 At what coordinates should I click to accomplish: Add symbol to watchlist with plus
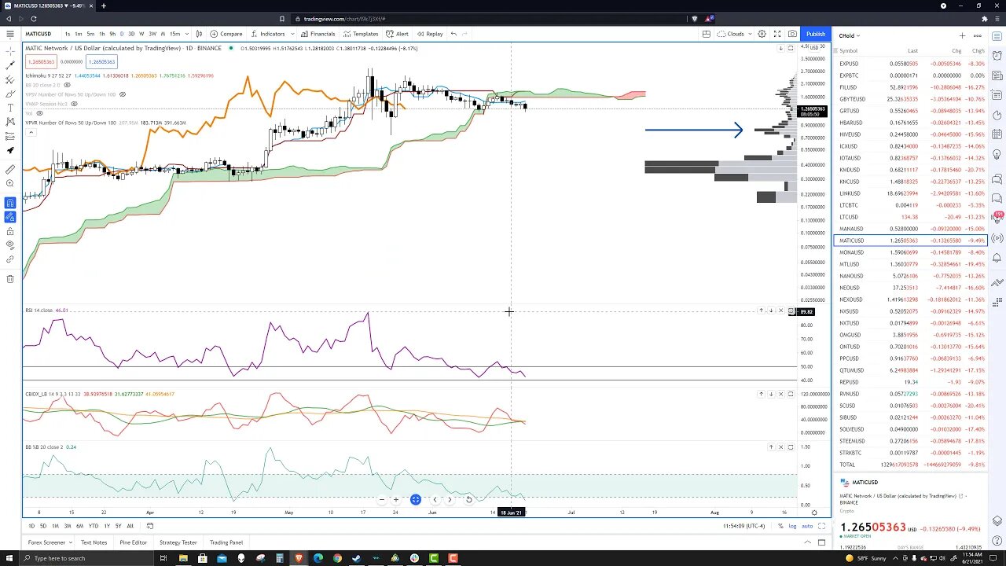coord(962,35)
